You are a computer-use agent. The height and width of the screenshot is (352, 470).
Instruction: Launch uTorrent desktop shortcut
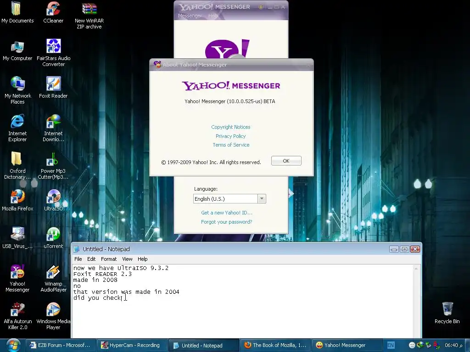[x=53, y=238]
